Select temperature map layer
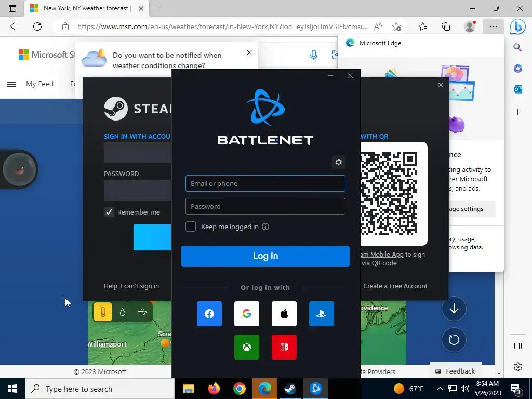The height and width of the screenshot is (399, 532). coord(103,312)
